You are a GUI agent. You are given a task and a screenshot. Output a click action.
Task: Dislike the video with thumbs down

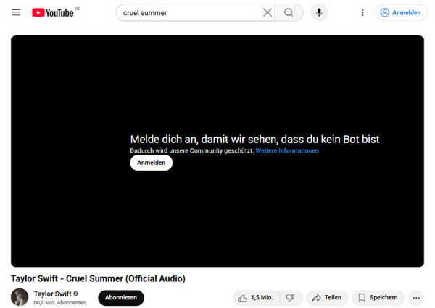click(x=291, y=298)
